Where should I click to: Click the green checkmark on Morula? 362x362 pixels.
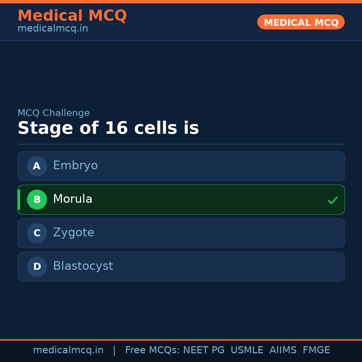333,200
